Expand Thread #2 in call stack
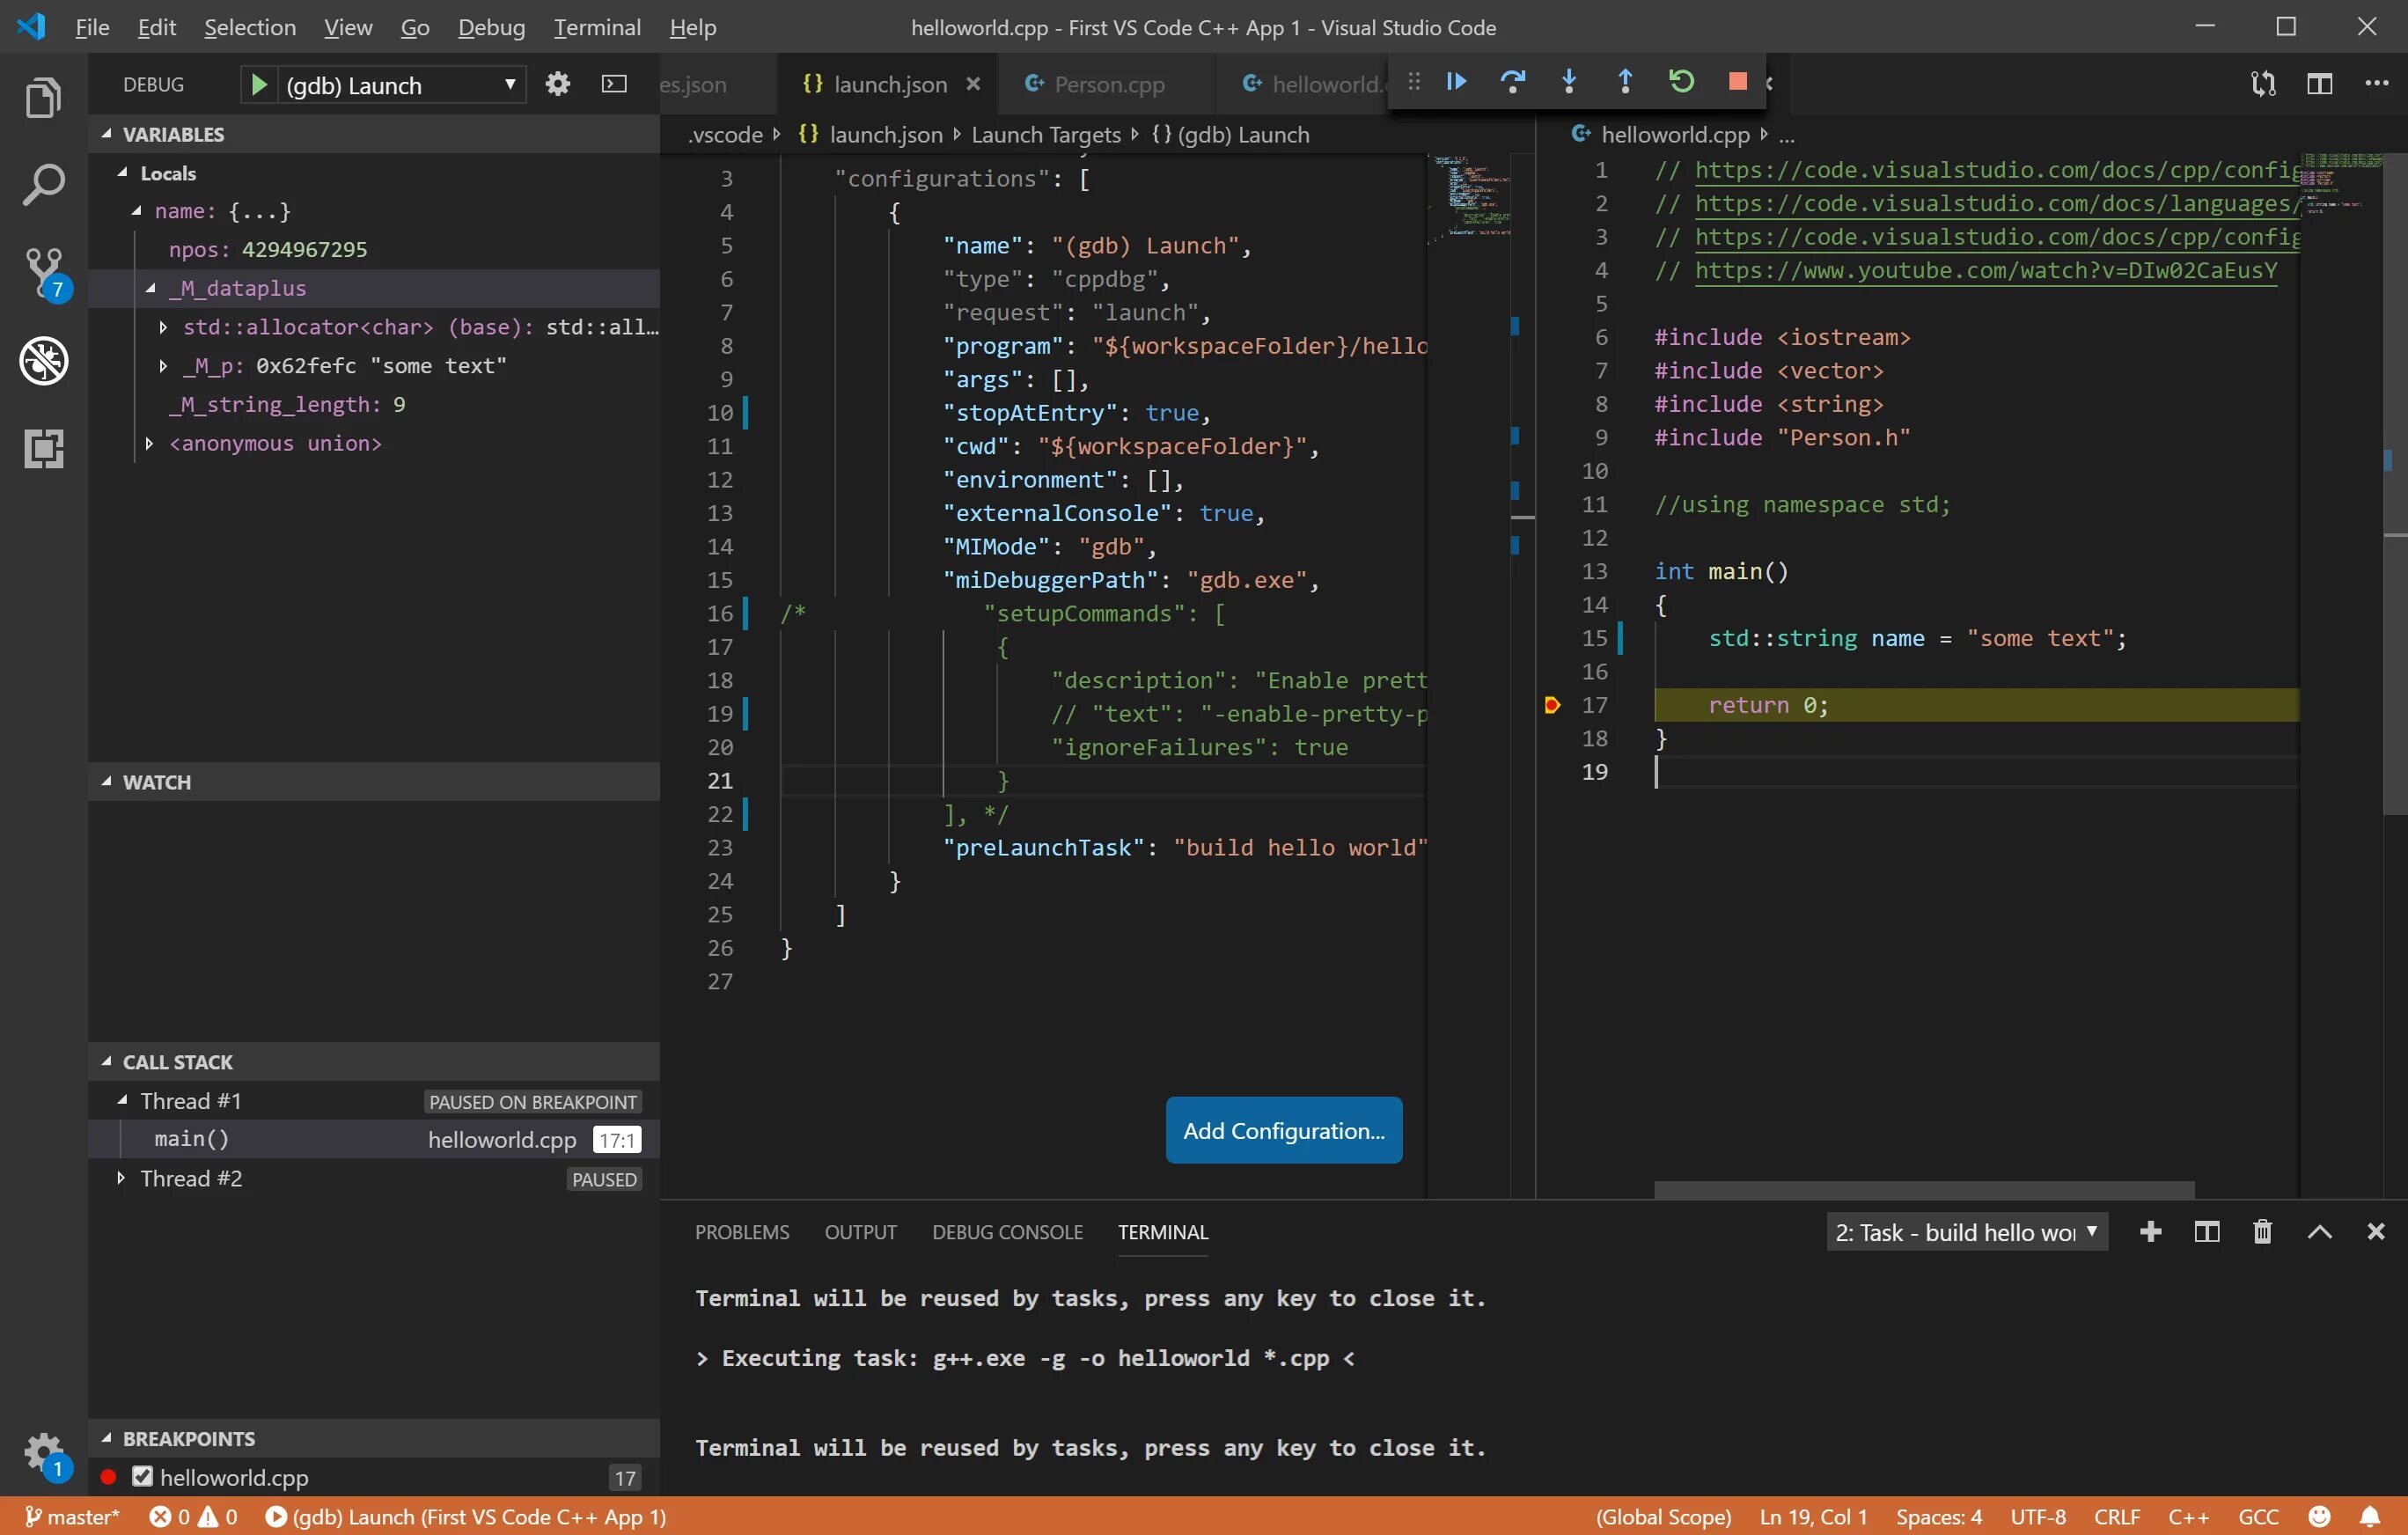This screenshot has width=2408, height=1535. click(121, 1179)
